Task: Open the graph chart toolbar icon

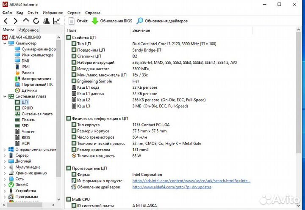Action: point(57,21)
